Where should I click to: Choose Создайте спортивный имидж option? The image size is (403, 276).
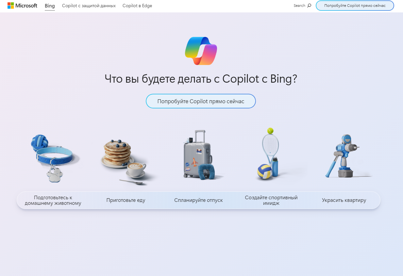[x=271, y=200]
